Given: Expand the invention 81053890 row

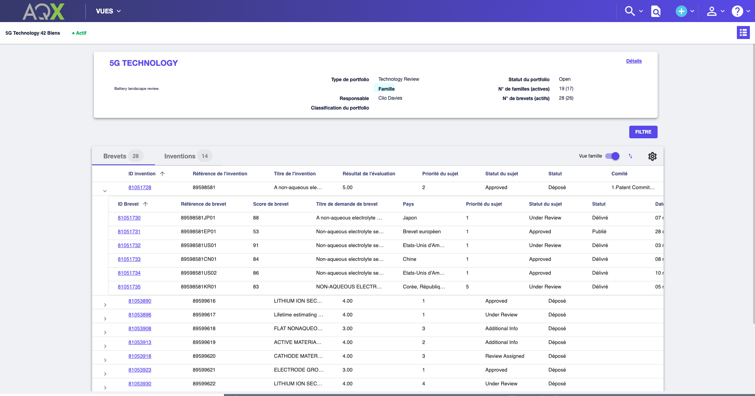Looking at the screenshot, I should [105, 305].
